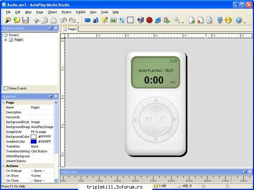Screen dimensions: 254x190
Task: Click the properties scrollbar down arrow
Action: [x=56, y=180]
